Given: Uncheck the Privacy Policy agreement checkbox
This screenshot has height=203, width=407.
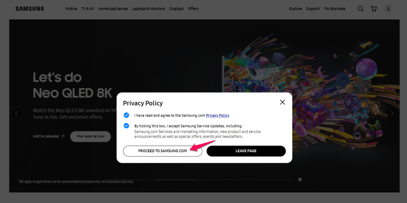Looking at the screenshot, I should [x=126, y=115].
